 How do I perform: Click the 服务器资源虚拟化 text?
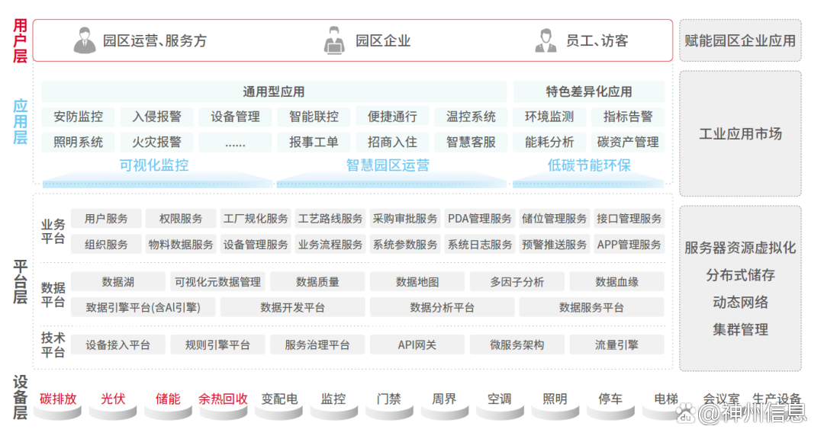coord(740,248)
